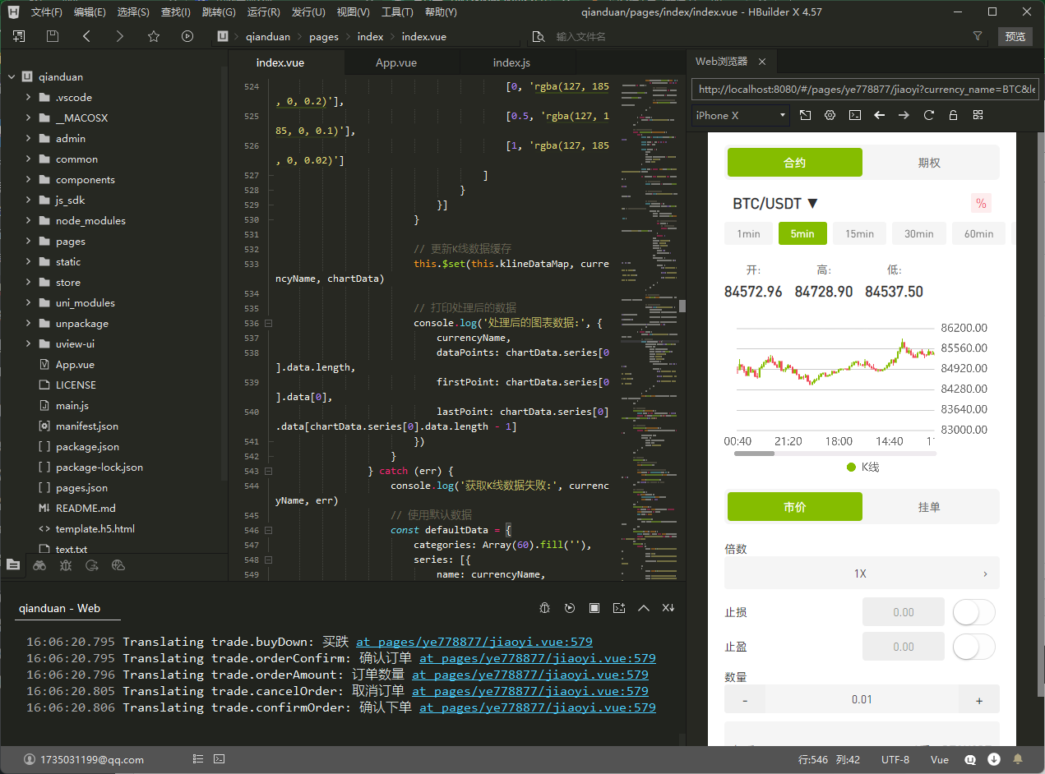Open the web browser settings gear
The image size is (1045, 774).
tap(830, 115)
